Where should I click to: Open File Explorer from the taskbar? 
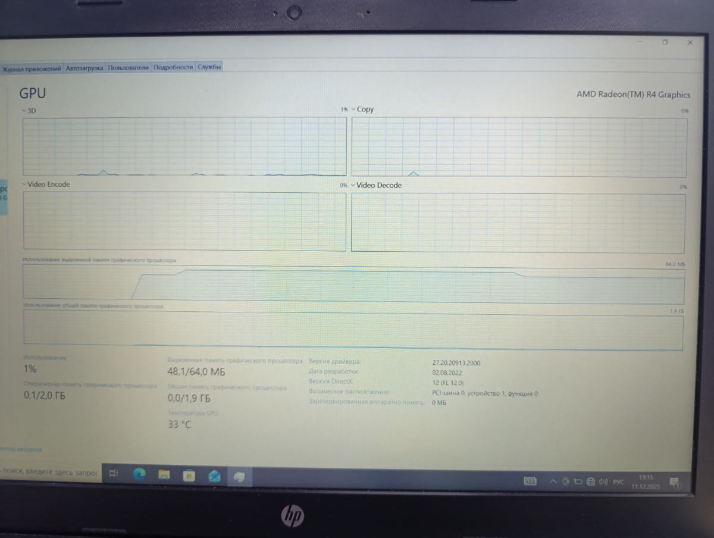(x=164, y=475)
